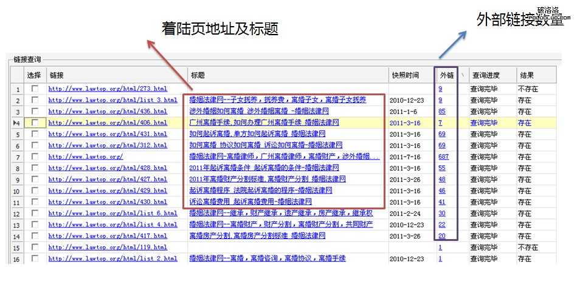Sort the table by 结果 column header

coord(527,76)
